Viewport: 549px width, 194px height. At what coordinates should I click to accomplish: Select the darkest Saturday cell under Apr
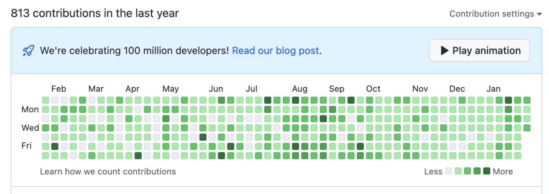click(138, 156)
